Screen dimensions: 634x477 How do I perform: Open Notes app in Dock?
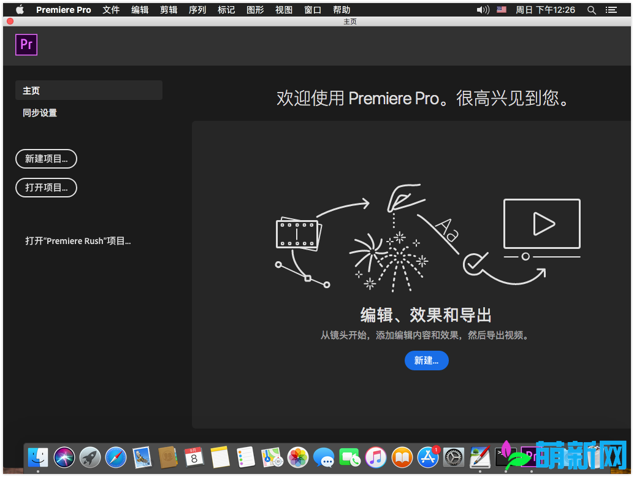220,457
